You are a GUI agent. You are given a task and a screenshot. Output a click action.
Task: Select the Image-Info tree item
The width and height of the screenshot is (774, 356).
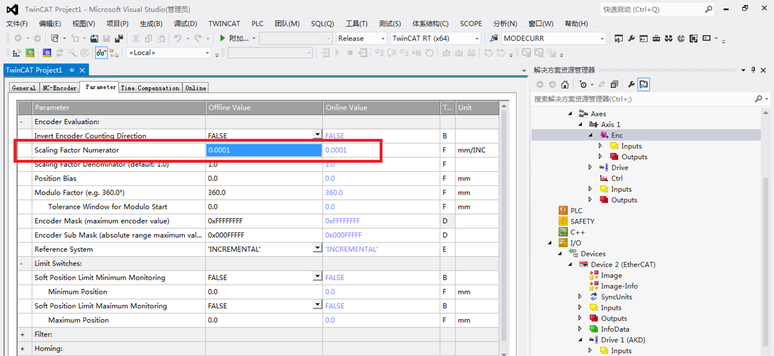point(619,286)
